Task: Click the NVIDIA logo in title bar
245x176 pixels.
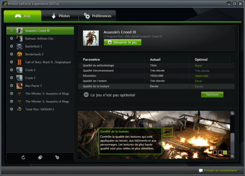Action: click(x=5, y=4)
